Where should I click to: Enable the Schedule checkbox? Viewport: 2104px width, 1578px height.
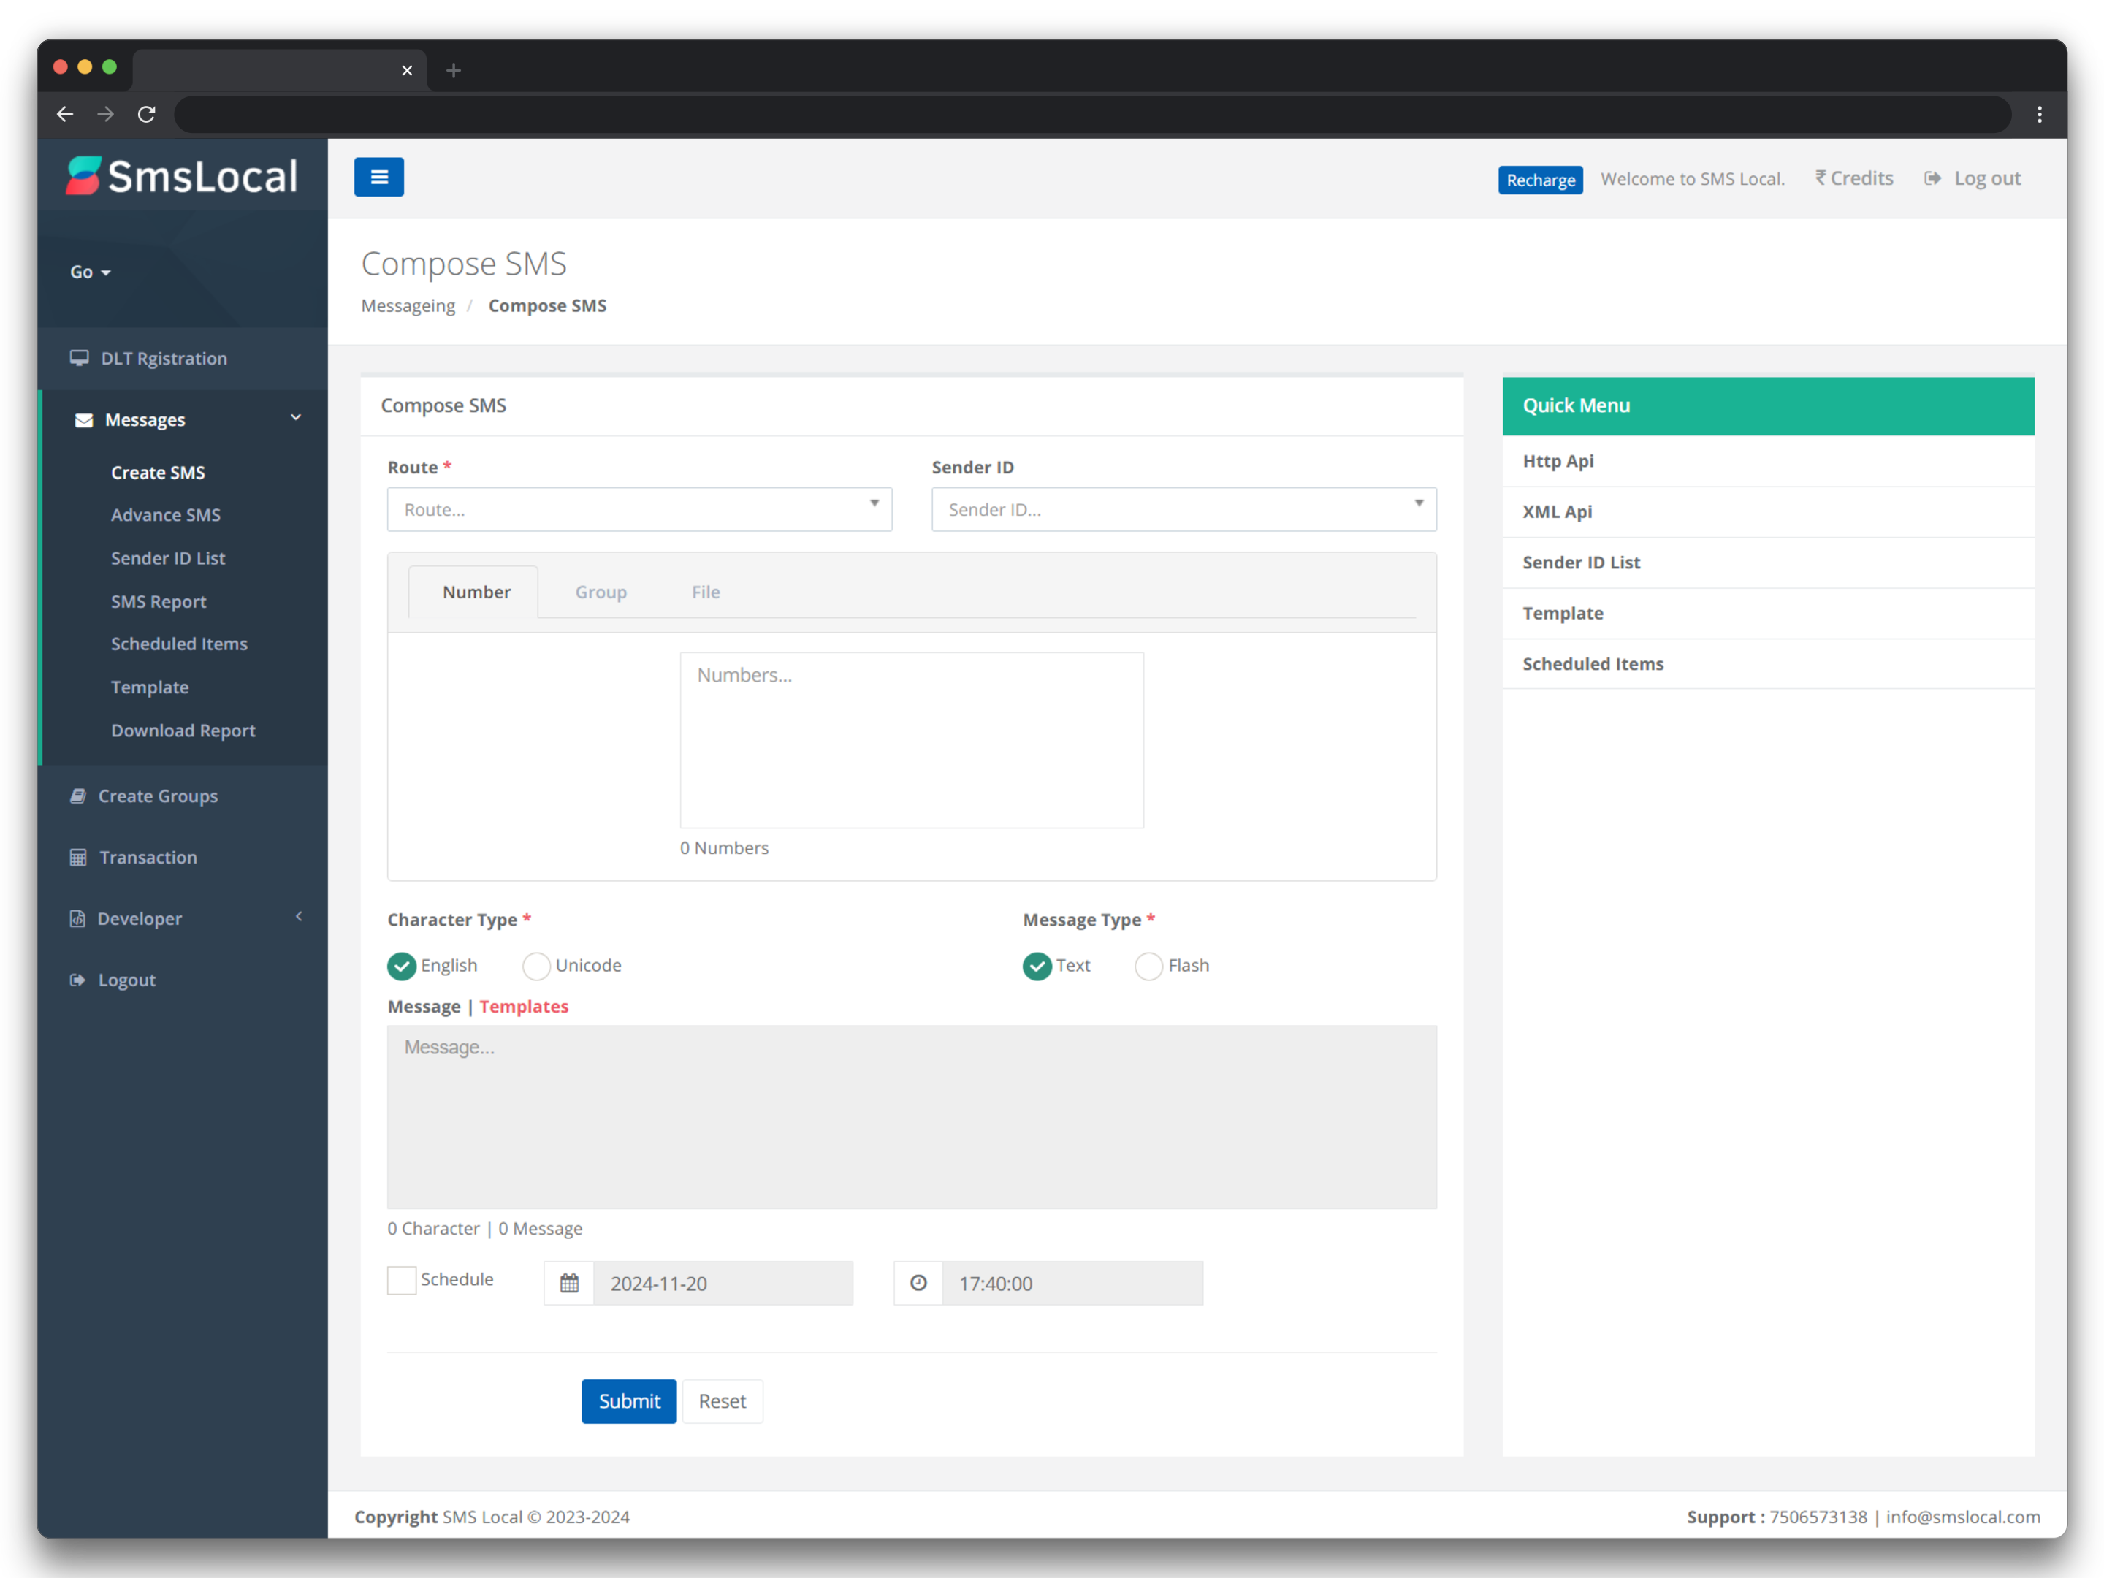tap(401, 1280)
